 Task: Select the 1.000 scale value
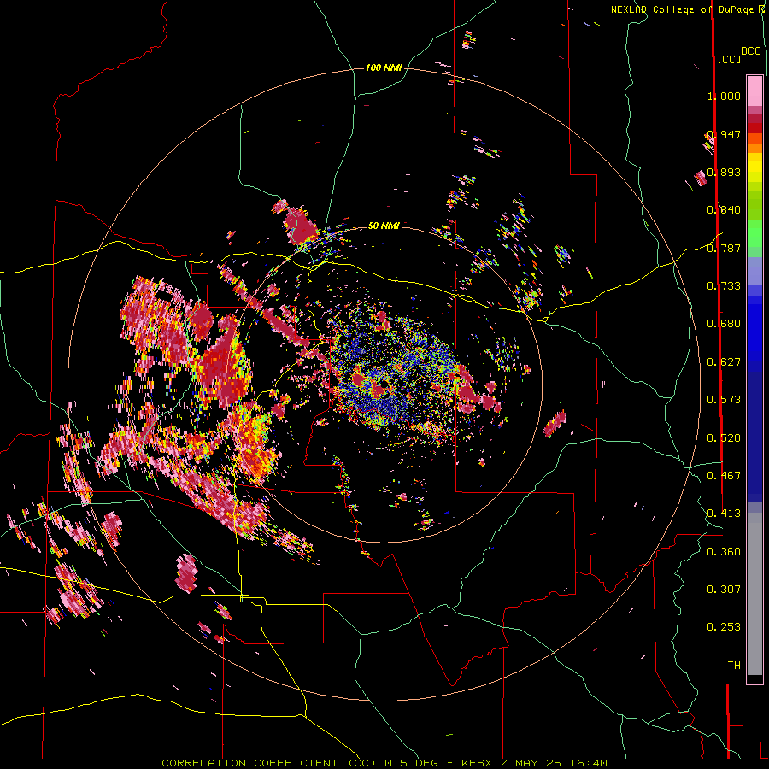(724, 96)
